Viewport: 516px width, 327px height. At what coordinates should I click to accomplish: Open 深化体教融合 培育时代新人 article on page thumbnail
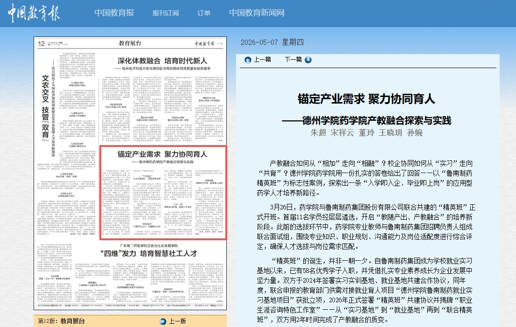tap(162, 61)
